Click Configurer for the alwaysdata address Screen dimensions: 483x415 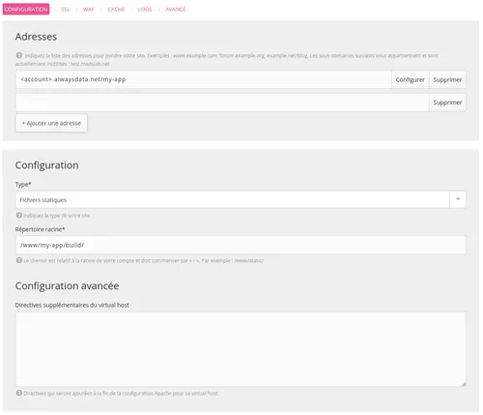click(410, 79)
